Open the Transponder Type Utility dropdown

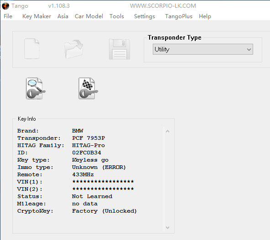coord(203,49)
